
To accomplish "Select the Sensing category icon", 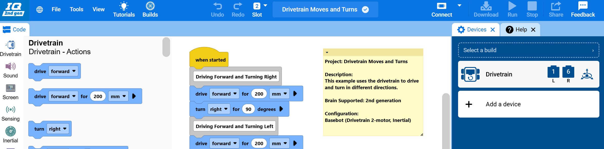I will pyautogui.click(x=11, y=110).
